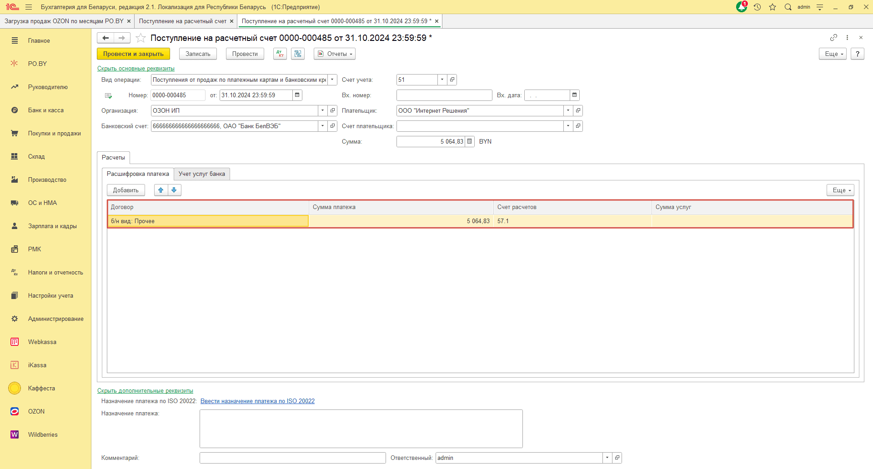This screenshot has width=873, height=469.
Task: Move payment row down
Action: point(174,190)
